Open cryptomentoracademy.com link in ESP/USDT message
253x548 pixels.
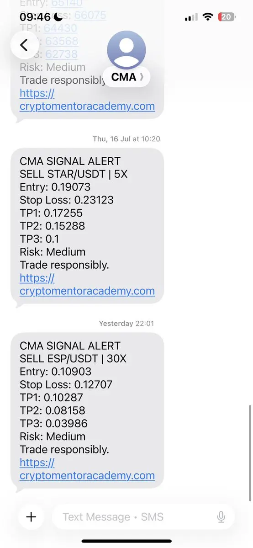pos(87,469)
